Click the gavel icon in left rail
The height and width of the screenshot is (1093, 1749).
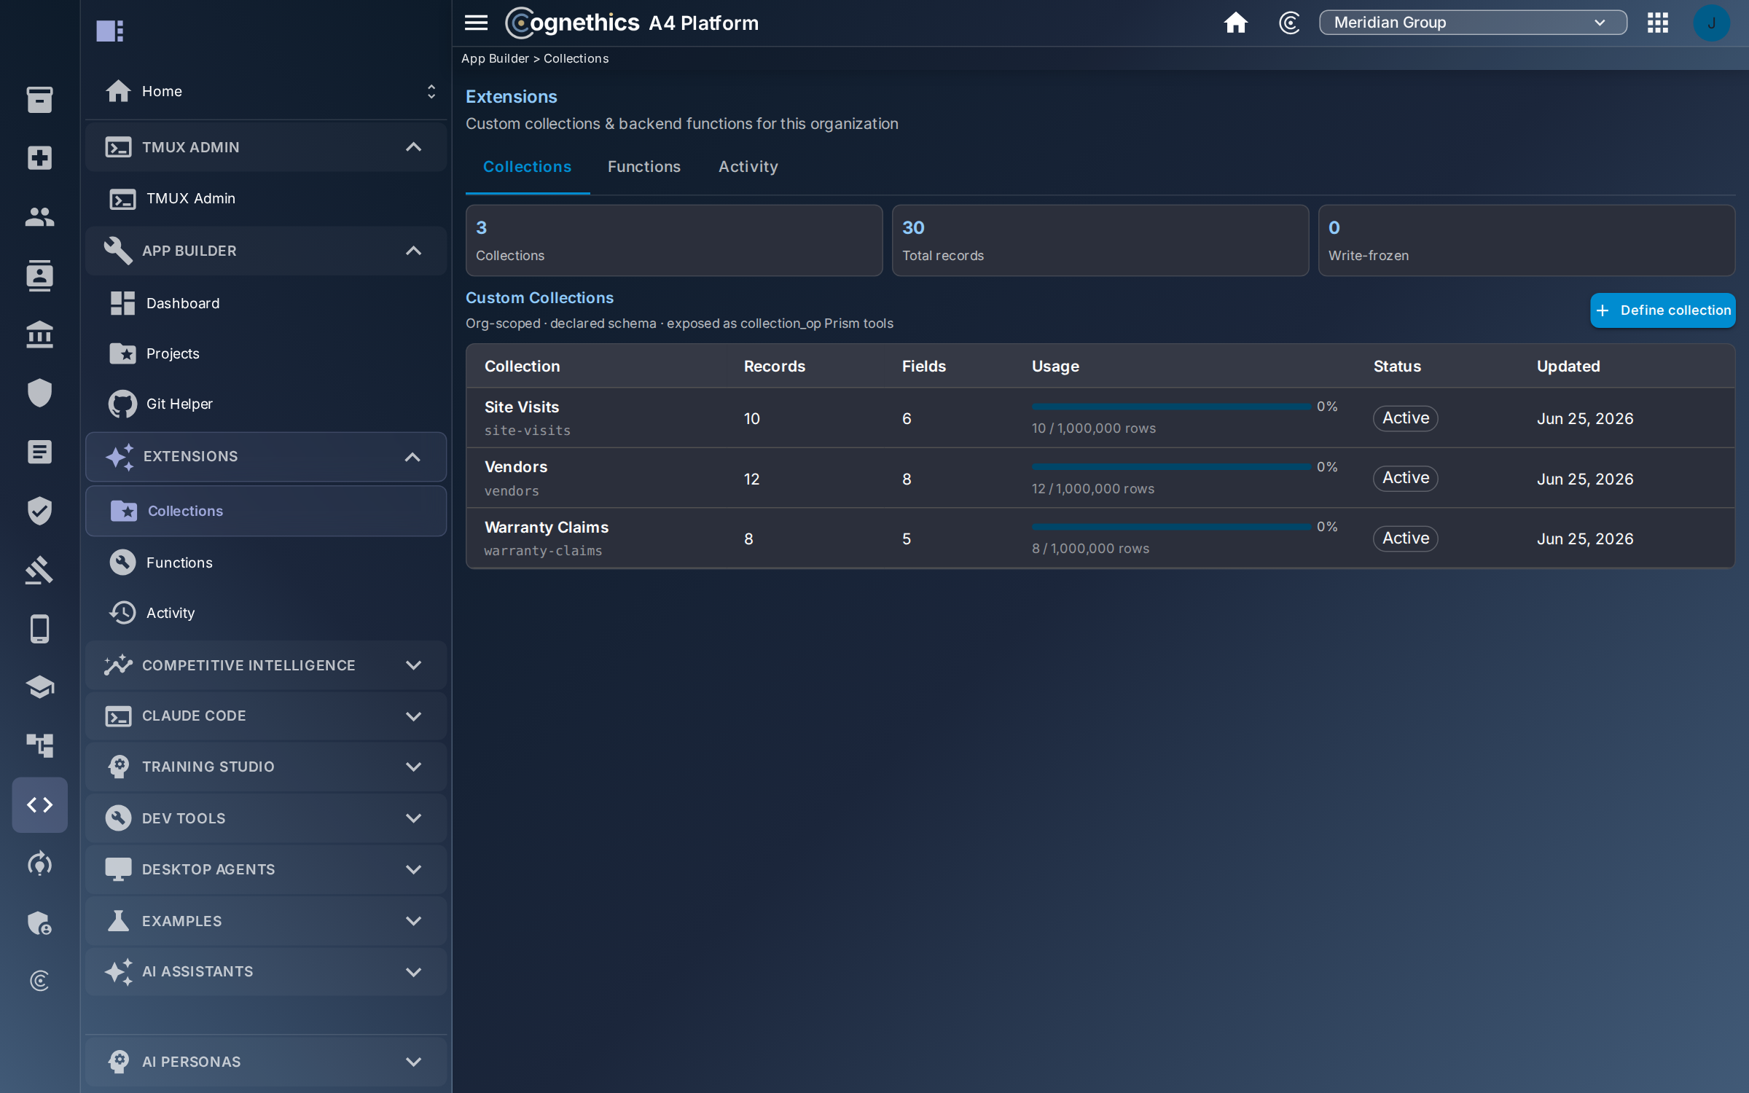pos(39,570)
